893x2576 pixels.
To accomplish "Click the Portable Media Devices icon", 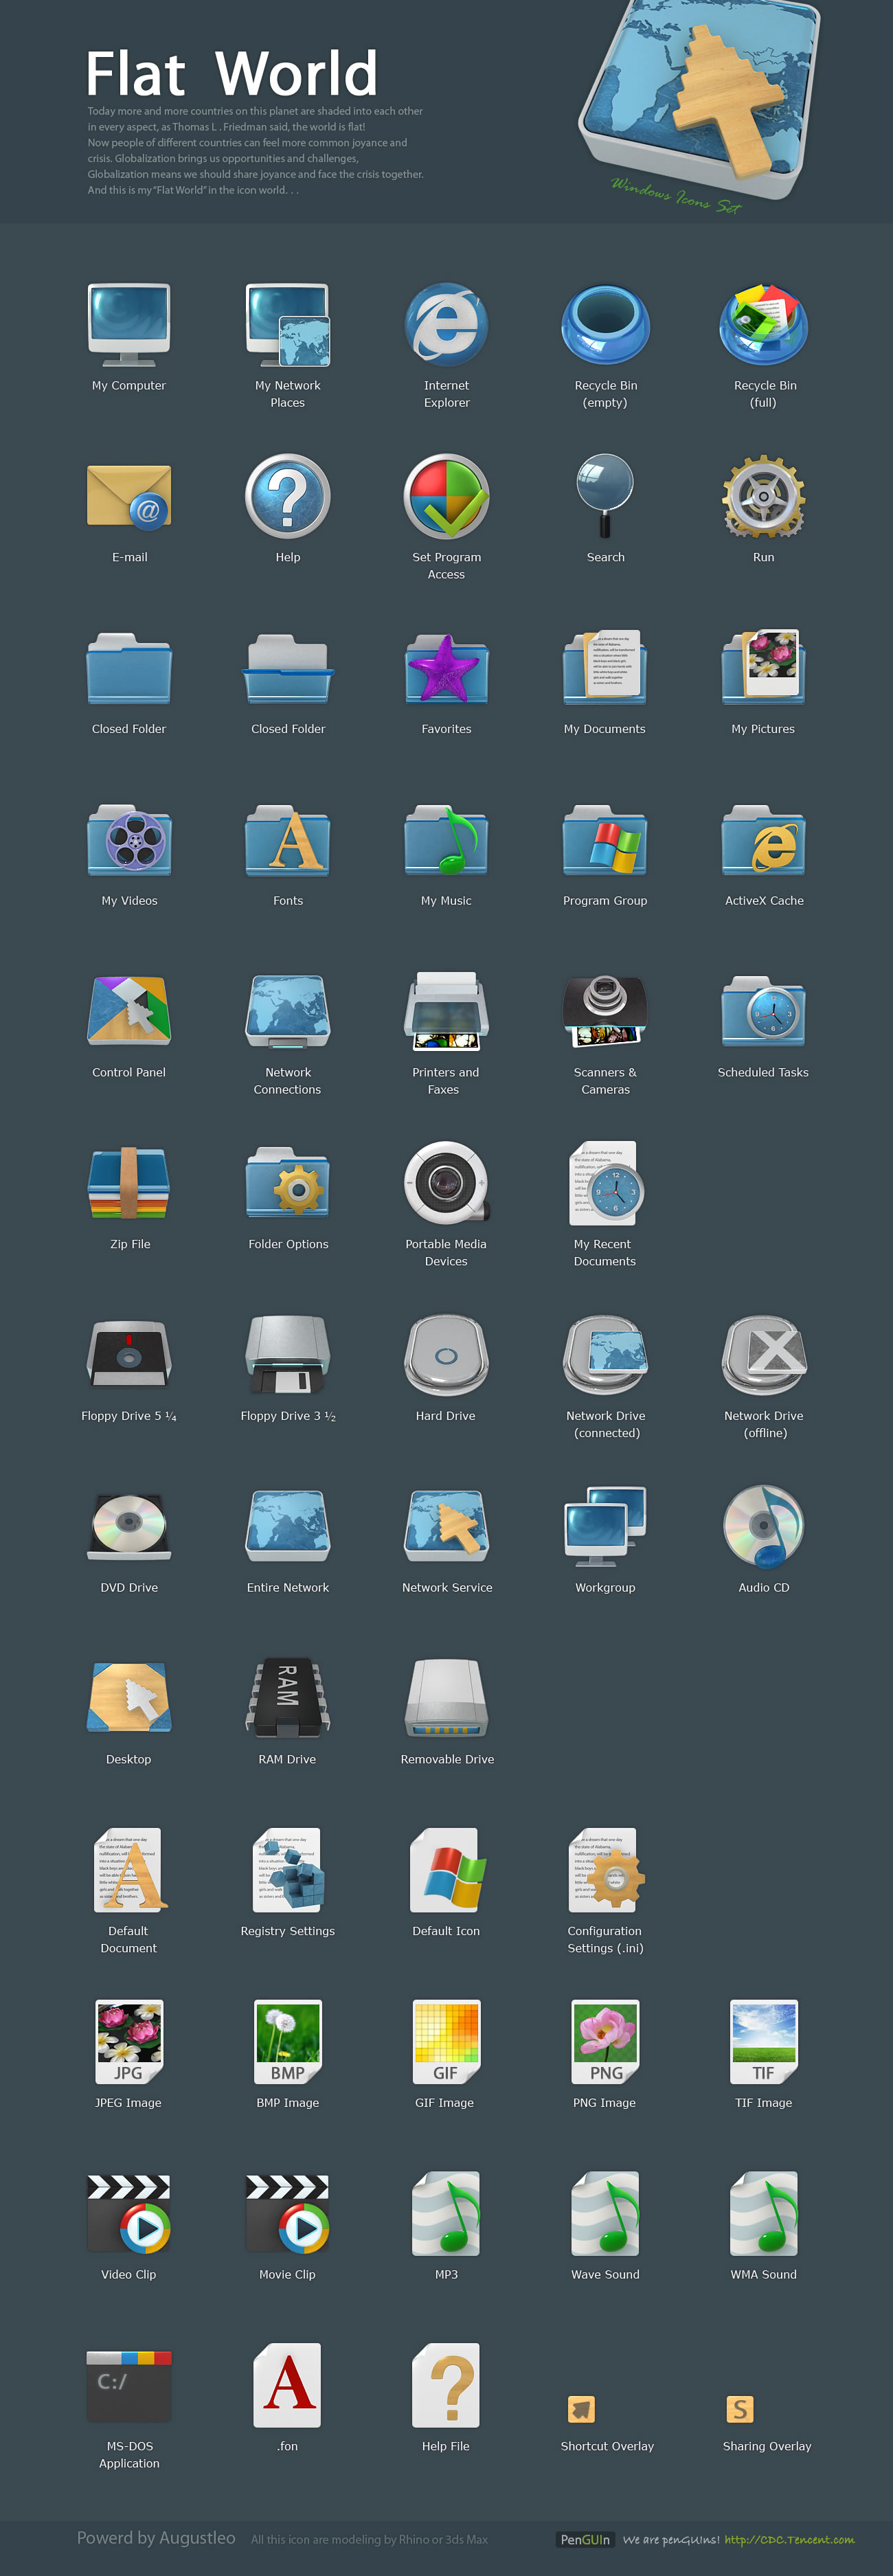I will (446, 1183).
